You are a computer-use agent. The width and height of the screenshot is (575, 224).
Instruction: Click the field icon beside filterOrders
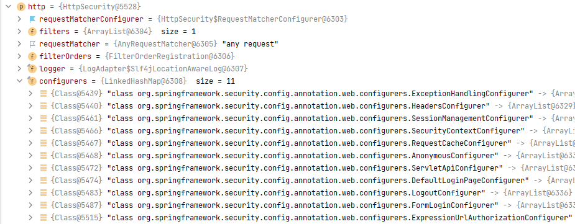[32, 56]
